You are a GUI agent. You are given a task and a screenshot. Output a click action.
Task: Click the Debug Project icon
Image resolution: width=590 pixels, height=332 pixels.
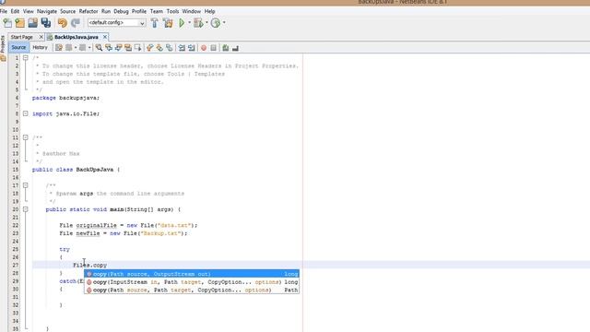[198, 23]
